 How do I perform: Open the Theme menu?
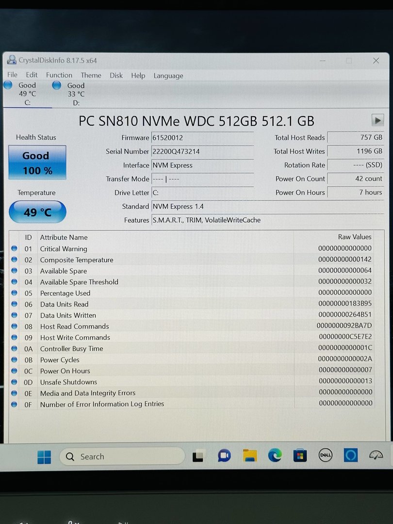point(91,75)
